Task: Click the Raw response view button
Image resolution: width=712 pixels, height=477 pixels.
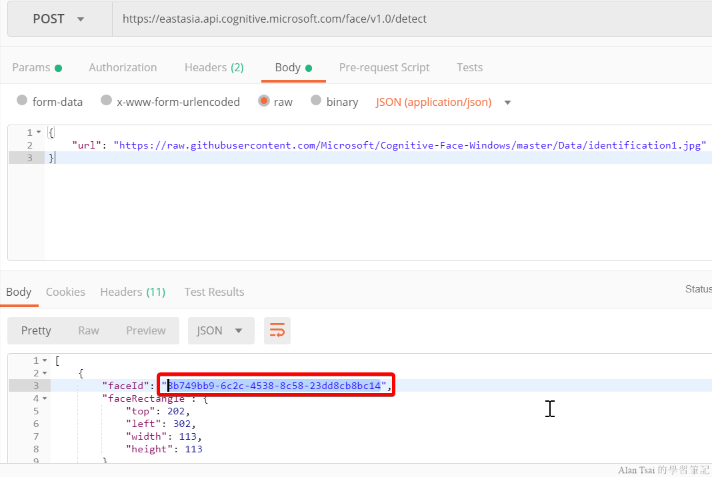Action: coord(89,330)
